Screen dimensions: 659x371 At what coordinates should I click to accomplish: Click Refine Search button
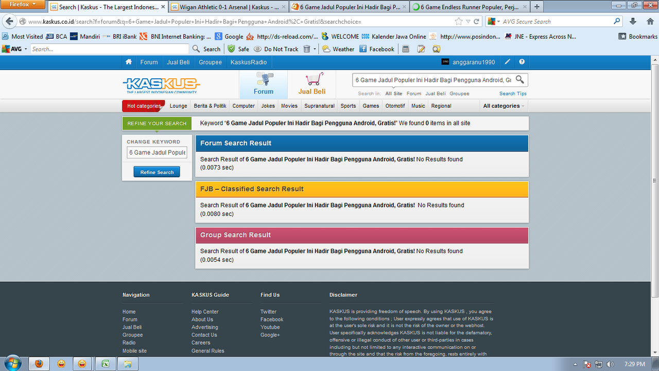tap(157, 172)
